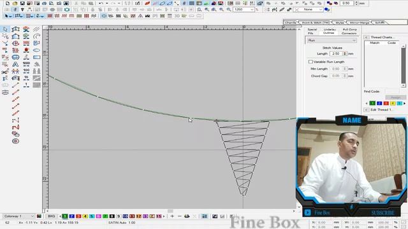Undo the last action

click(x=101, y=3)
